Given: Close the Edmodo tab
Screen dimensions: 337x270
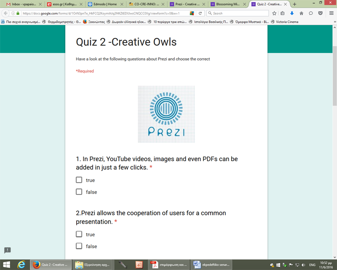Looking at the screenshot, I should click(122, 4).
